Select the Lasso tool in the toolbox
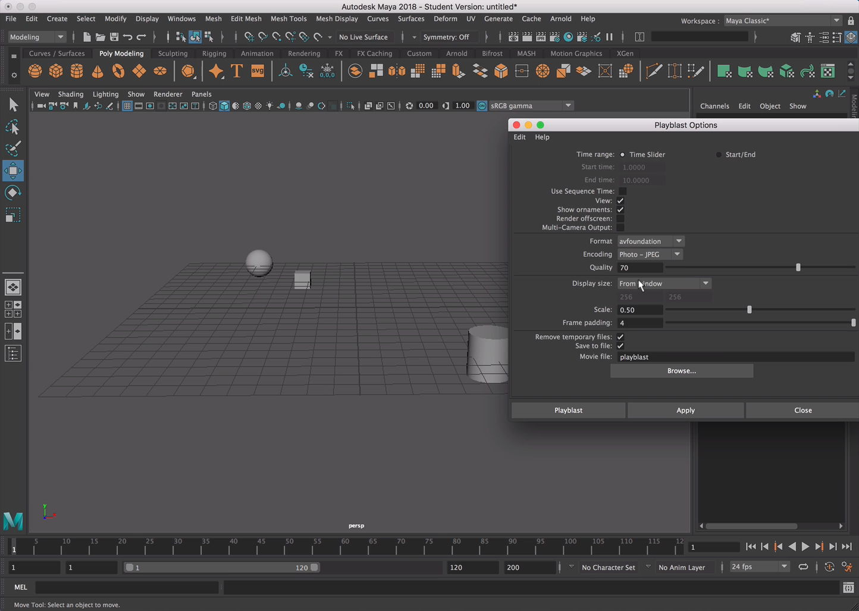This screenshot has width=859, height=611. coord(12,127)
